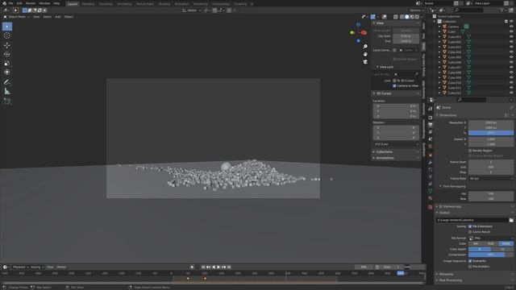Open the Output properties tab icon
516x290 pixels.
(431, 125)
